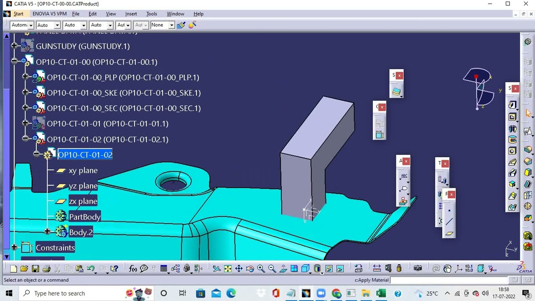Expand the GUNSTUDY (GUNSTUDY.1) node

(14, 45)
